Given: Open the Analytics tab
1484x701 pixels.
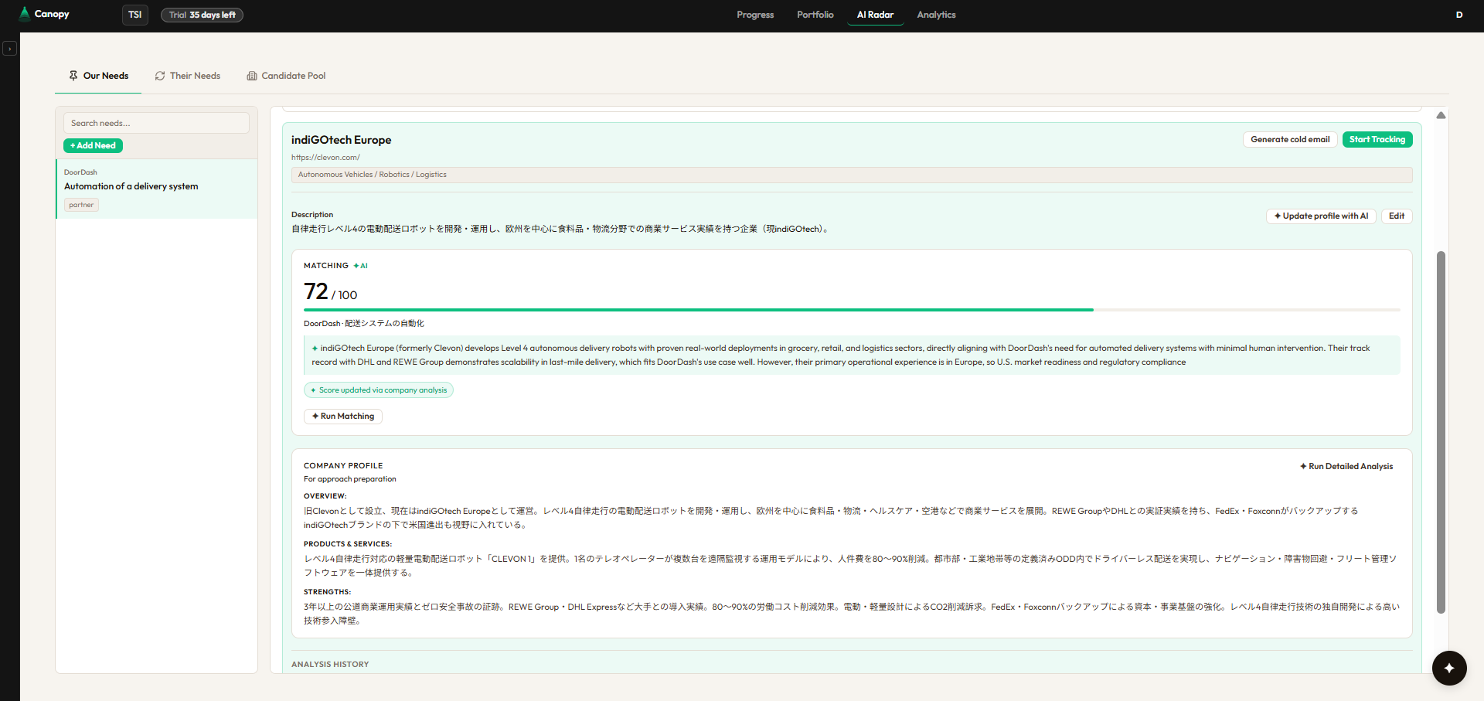Looking at the screenshot, I should click(936, 15).
